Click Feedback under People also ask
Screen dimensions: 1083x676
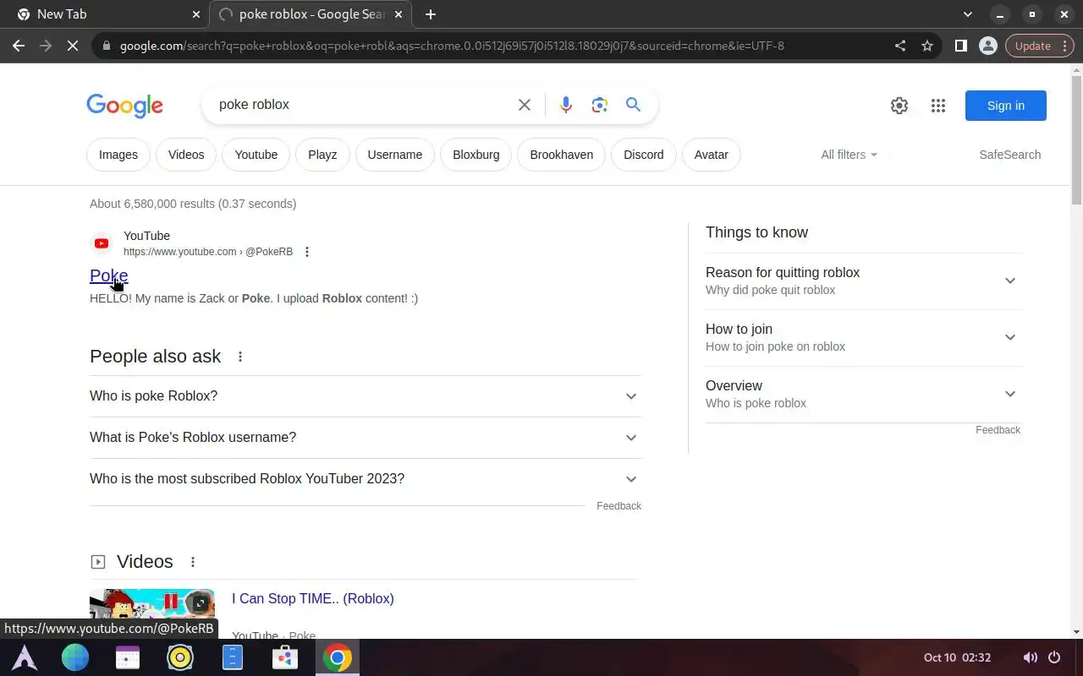618,506
